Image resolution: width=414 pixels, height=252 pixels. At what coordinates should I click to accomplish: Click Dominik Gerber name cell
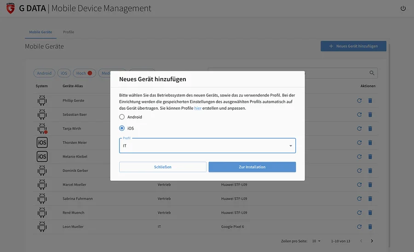tap(75, 171)
